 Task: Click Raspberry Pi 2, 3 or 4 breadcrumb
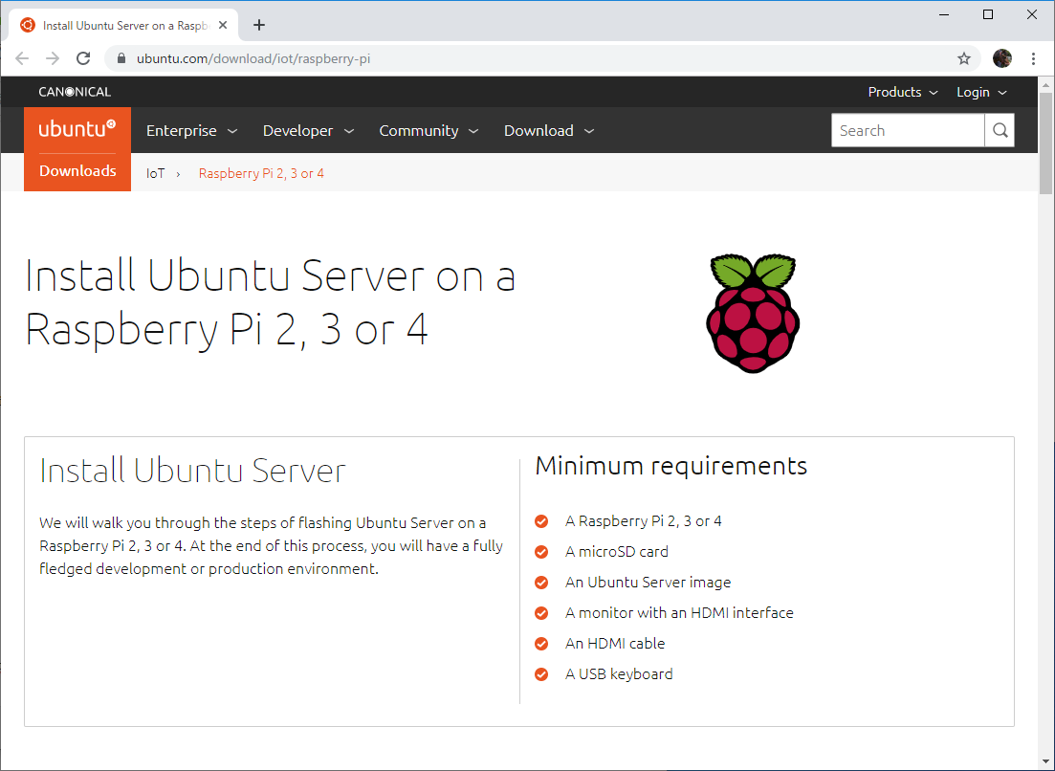click(261, 173)
